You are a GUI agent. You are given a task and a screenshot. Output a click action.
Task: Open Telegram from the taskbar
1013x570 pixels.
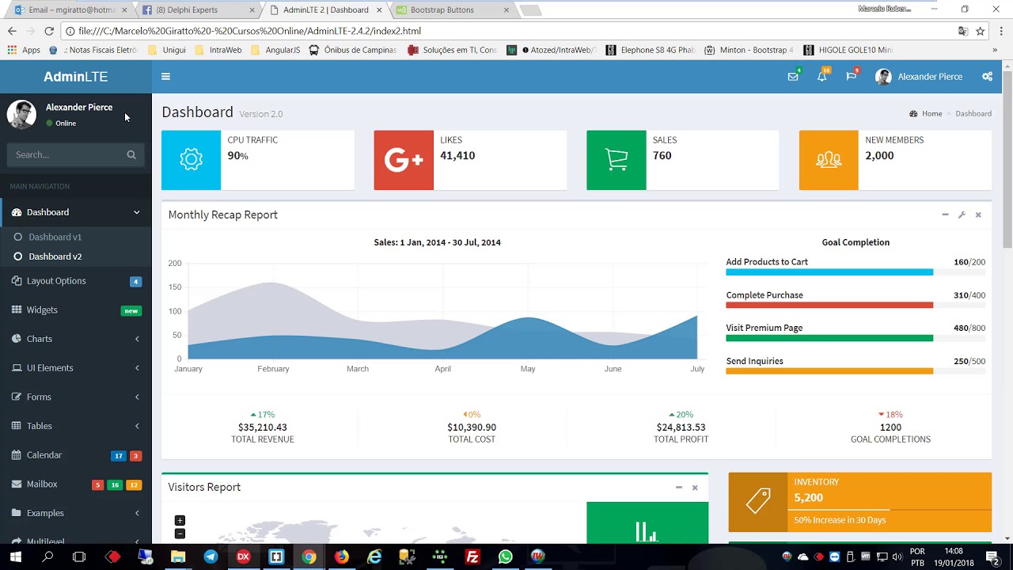pos(211,557)
